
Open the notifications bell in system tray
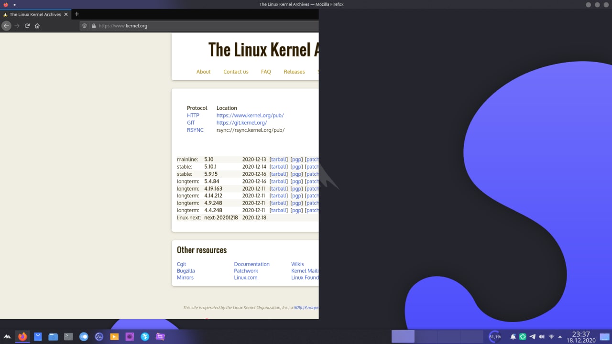[x=513, y=337]
